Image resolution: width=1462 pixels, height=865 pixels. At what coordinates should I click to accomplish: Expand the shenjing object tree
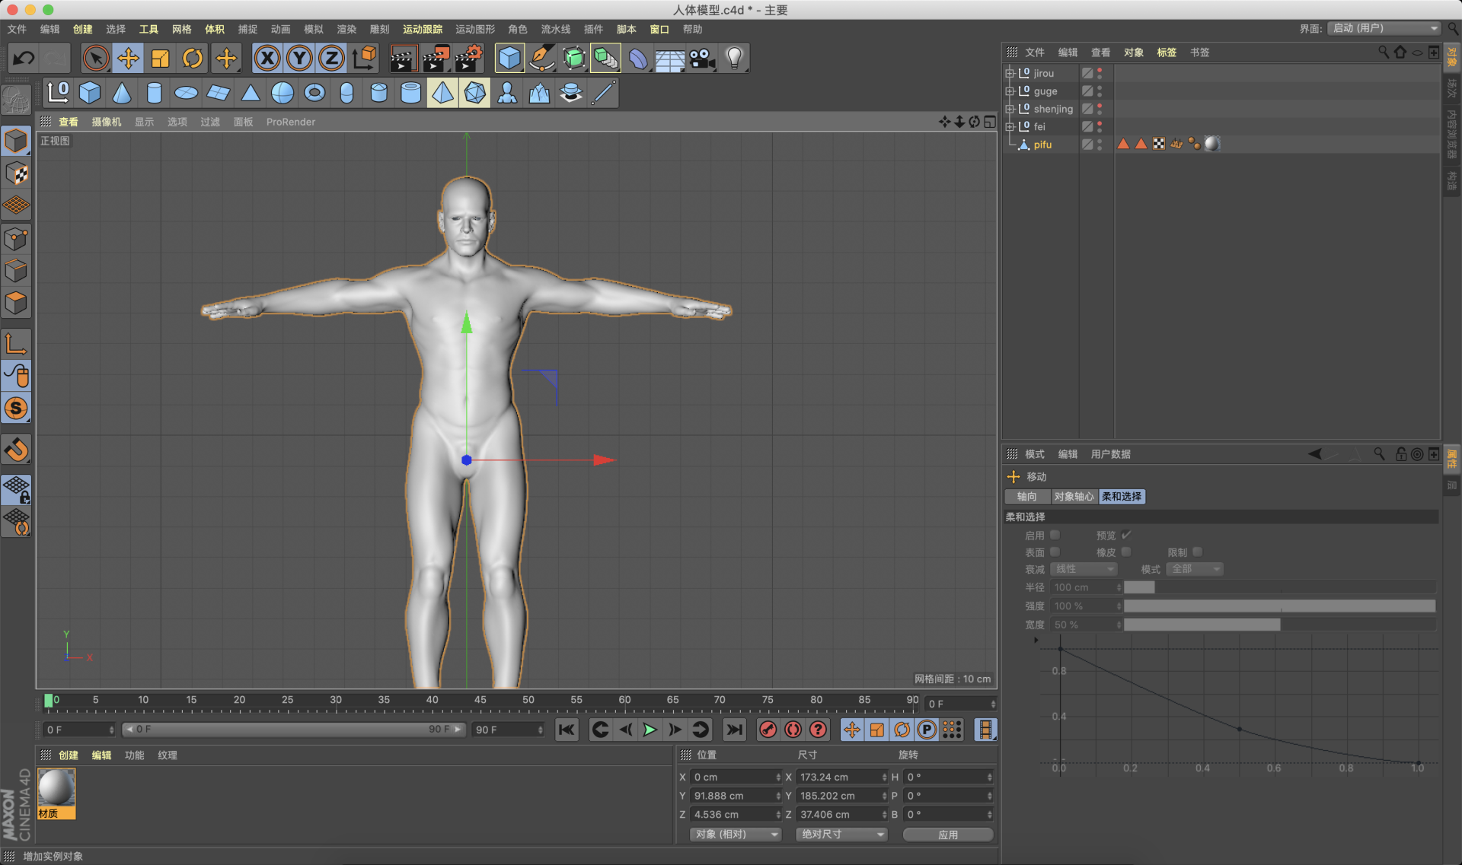[1010, 109]
